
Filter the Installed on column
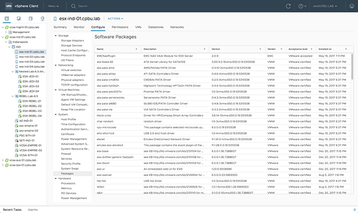pos(346,49)
